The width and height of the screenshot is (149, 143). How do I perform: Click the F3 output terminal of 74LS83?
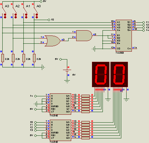[143, 28]
